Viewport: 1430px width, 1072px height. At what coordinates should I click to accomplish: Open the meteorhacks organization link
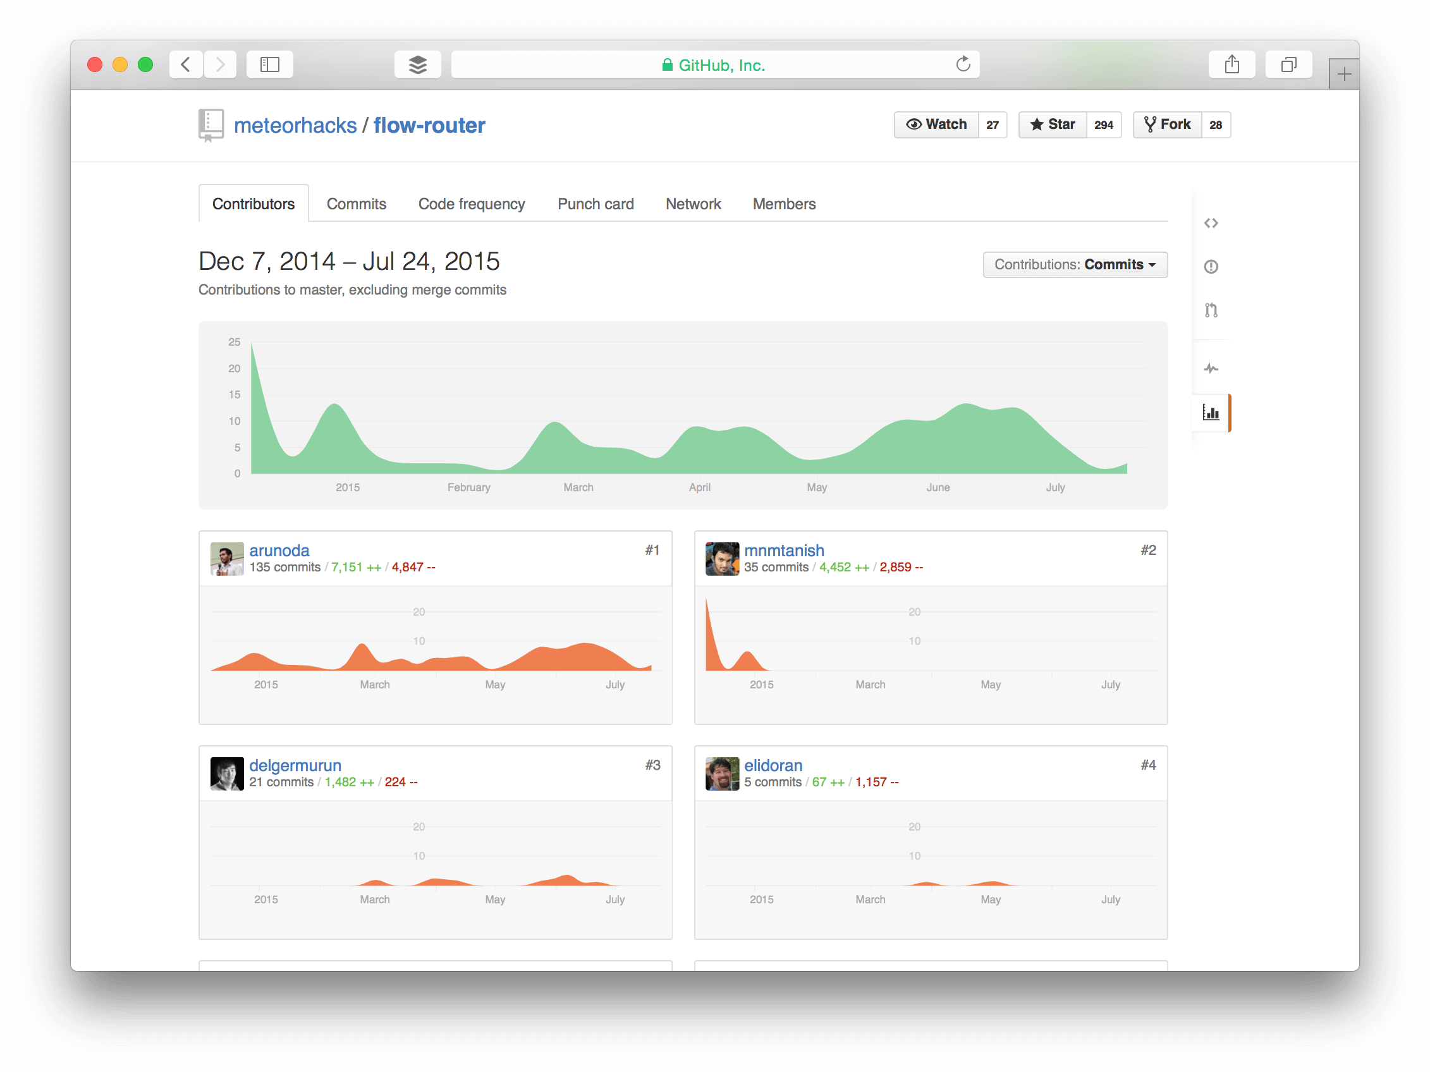click(x=295, y=124)
